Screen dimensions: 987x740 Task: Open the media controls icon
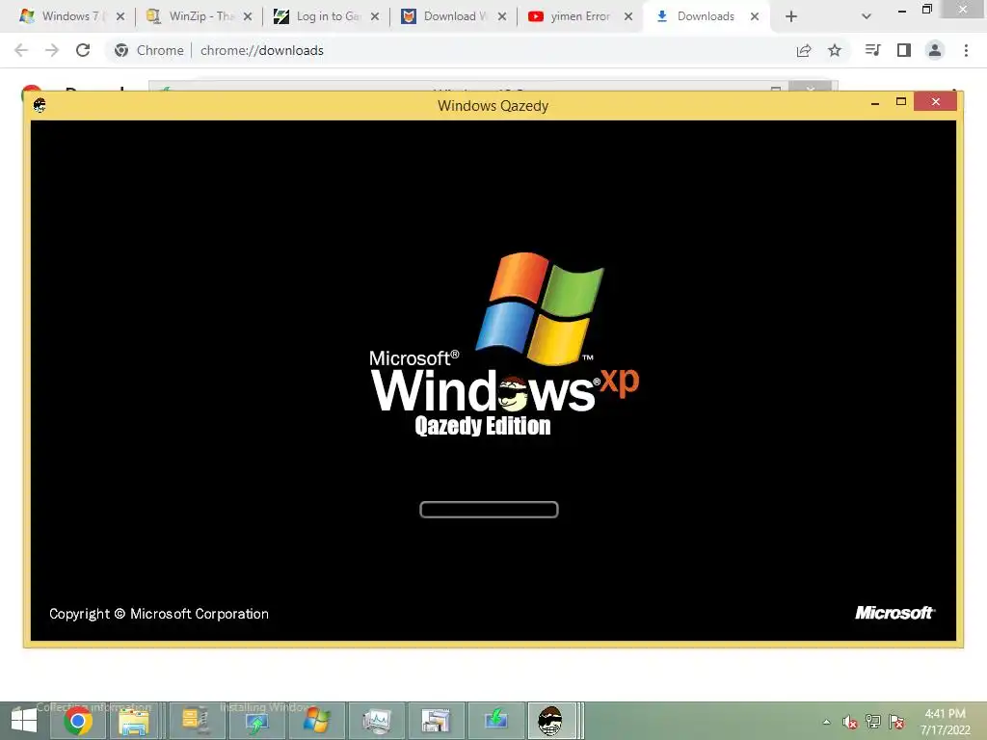pos(872,50)
